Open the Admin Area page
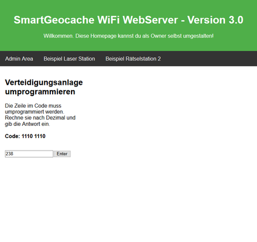Screen dimensions: 257x242 [x=19, y=59]
